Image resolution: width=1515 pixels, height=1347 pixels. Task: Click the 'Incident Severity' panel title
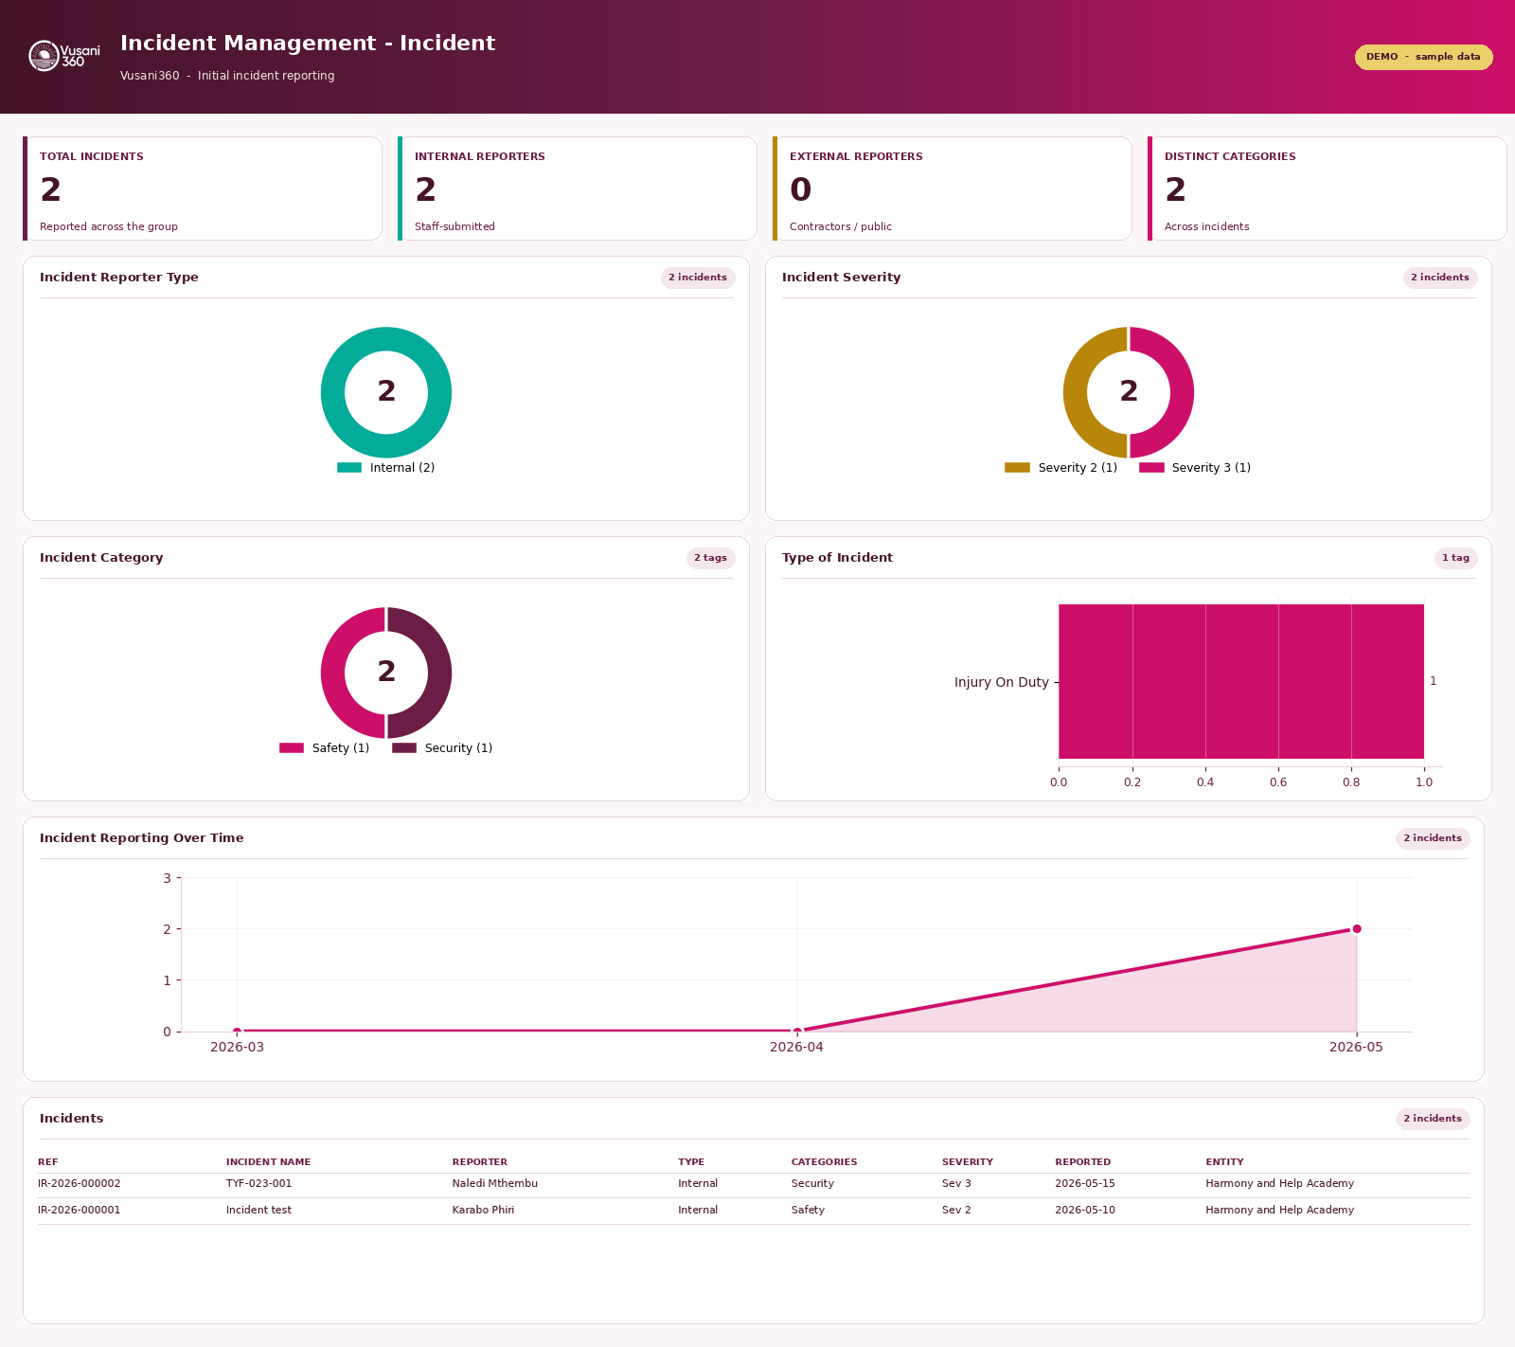point(841,278)
